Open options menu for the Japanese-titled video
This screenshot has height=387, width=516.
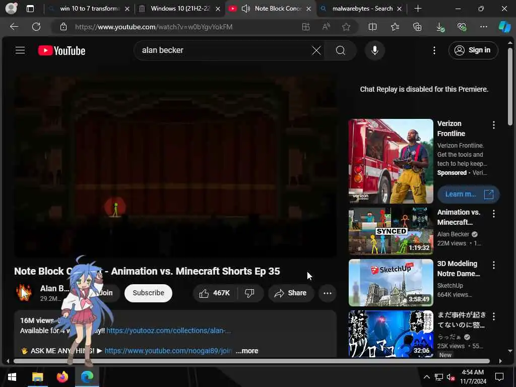[x=494, y=316]
